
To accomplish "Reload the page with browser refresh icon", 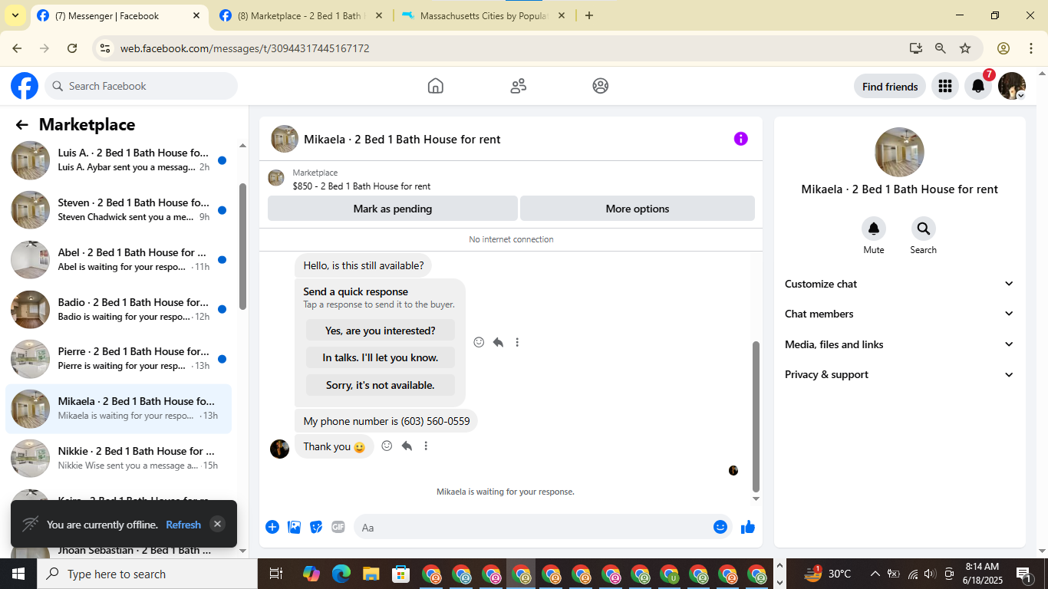I will coord(72,48).
